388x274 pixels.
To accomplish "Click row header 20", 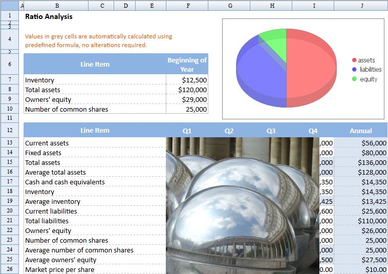I will click(x=10, y=210).
